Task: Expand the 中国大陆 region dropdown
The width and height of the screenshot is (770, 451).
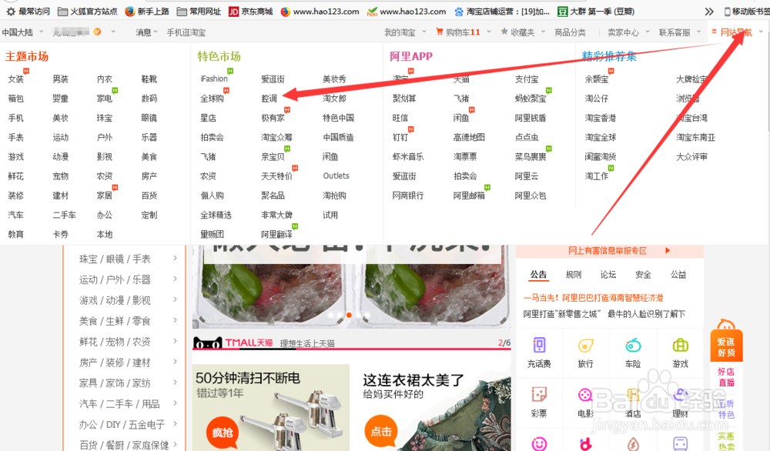Action: (25, 32)
